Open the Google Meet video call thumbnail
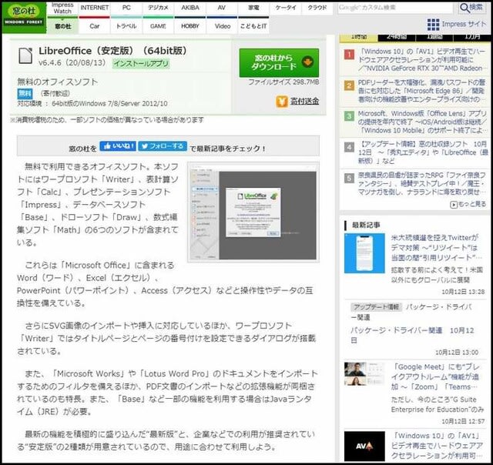 [364, 374]
